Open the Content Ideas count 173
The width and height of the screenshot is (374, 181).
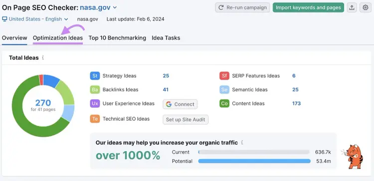tap(297, 103)
